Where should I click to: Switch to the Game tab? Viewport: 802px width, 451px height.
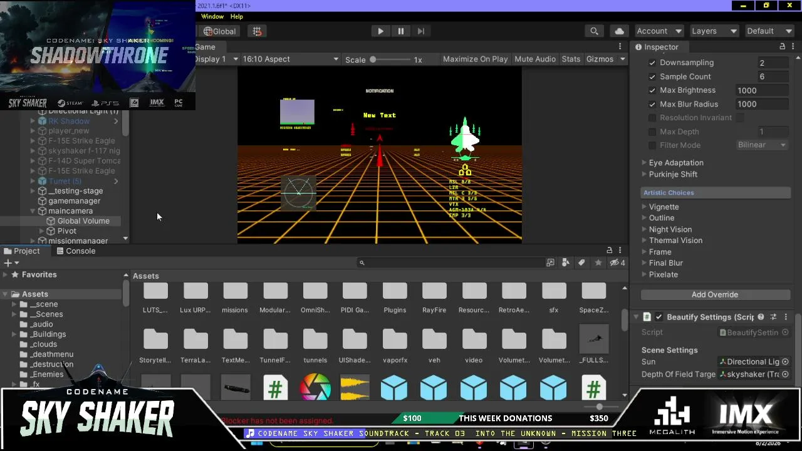205,47
